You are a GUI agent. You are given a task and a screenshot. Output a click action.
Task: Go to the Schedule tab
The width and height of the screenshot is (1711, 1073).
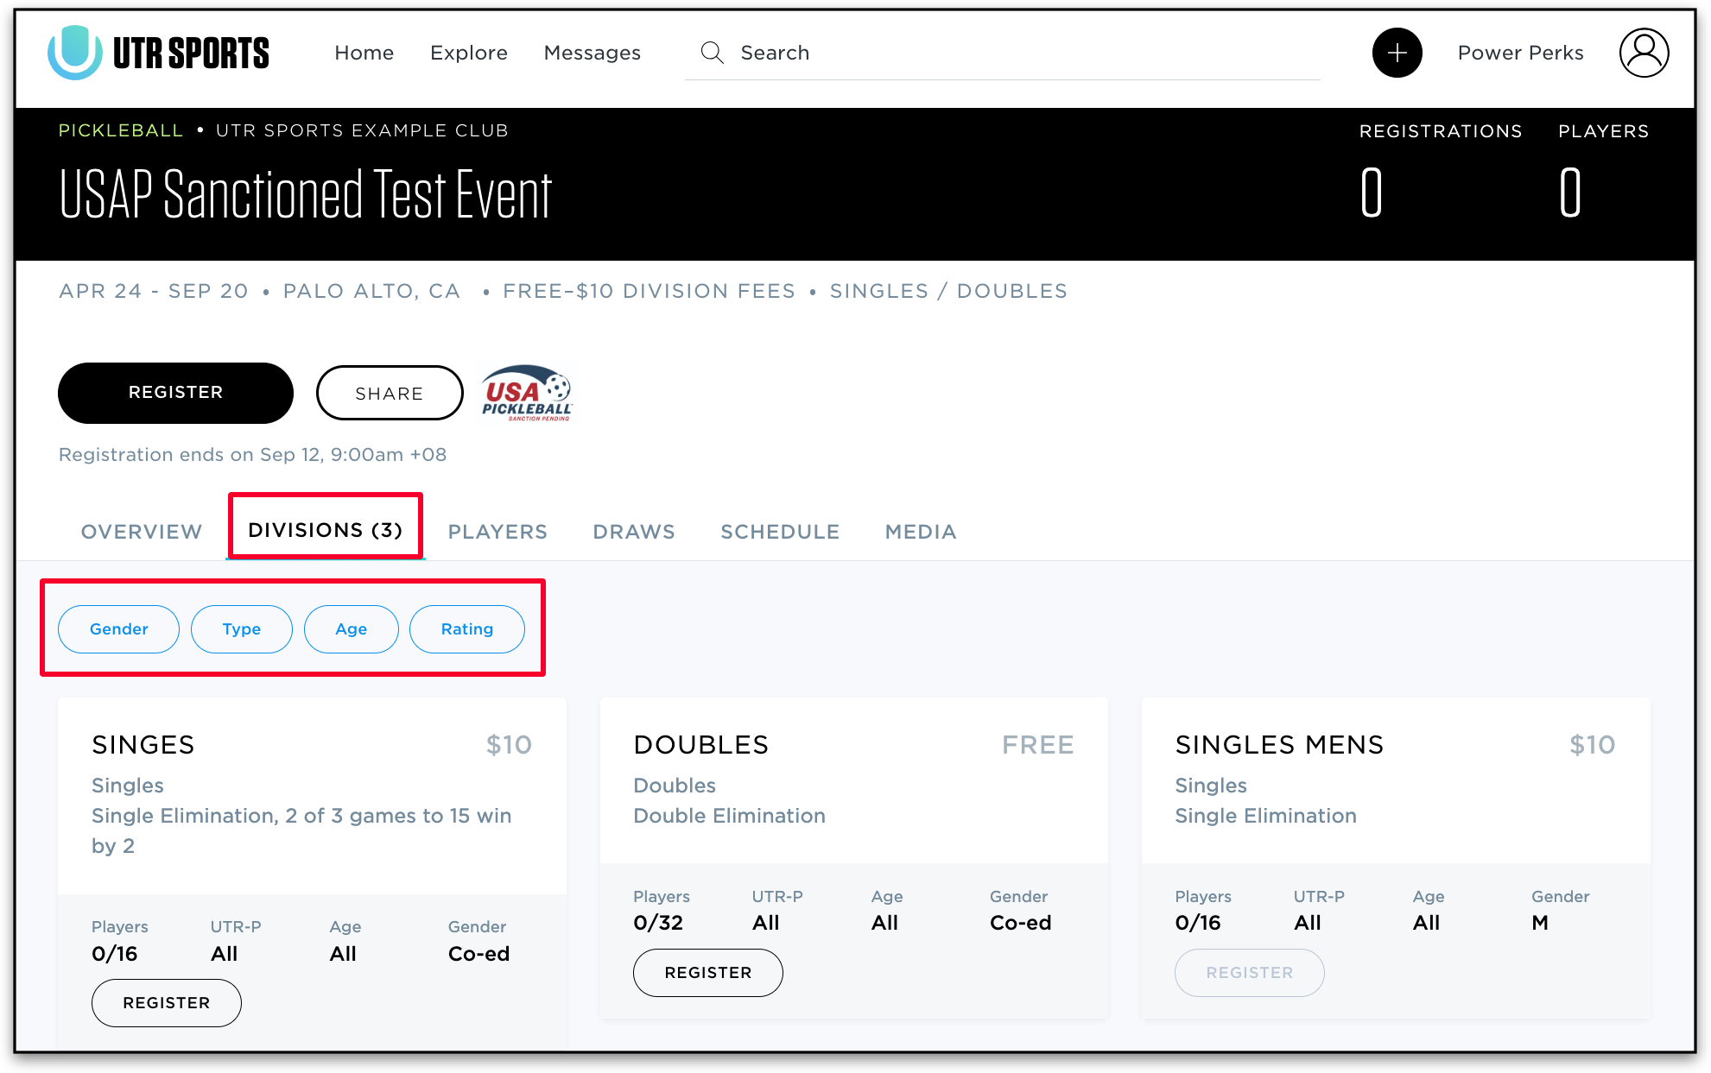coord(780,532)
